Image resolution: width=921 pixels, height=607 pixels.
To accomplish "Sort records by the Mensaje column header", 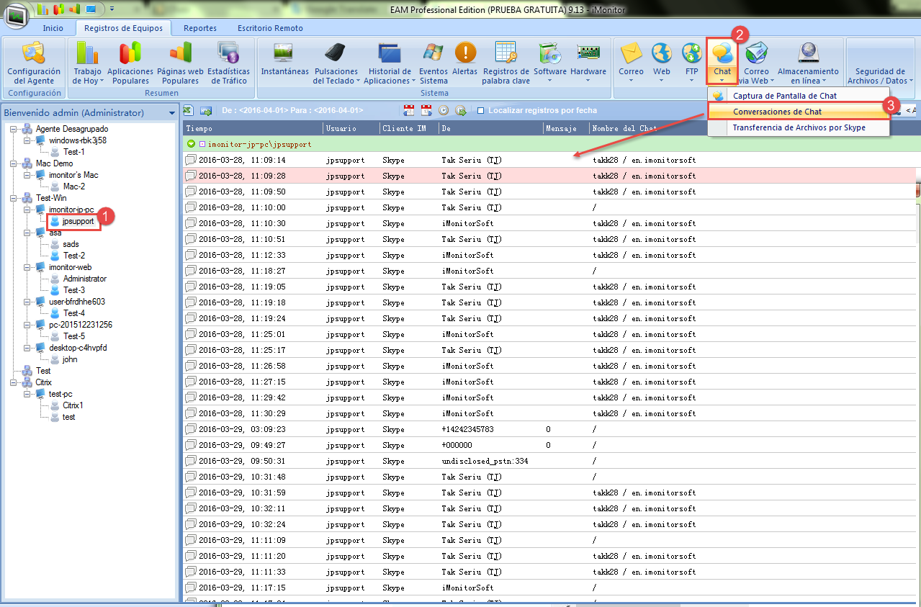I will 566,128.
